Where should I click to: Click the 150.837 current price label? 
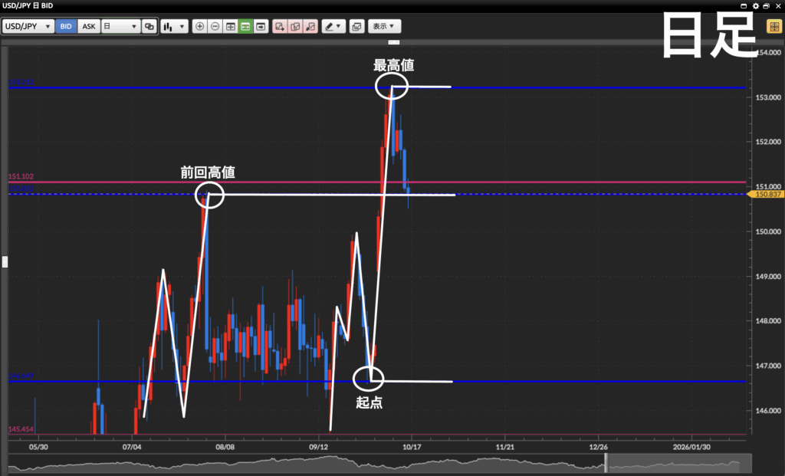click(x=767, y=195)
